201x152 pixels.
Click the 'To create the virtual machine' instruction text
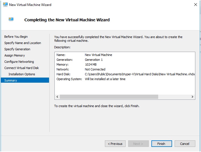tap(97, 106)
